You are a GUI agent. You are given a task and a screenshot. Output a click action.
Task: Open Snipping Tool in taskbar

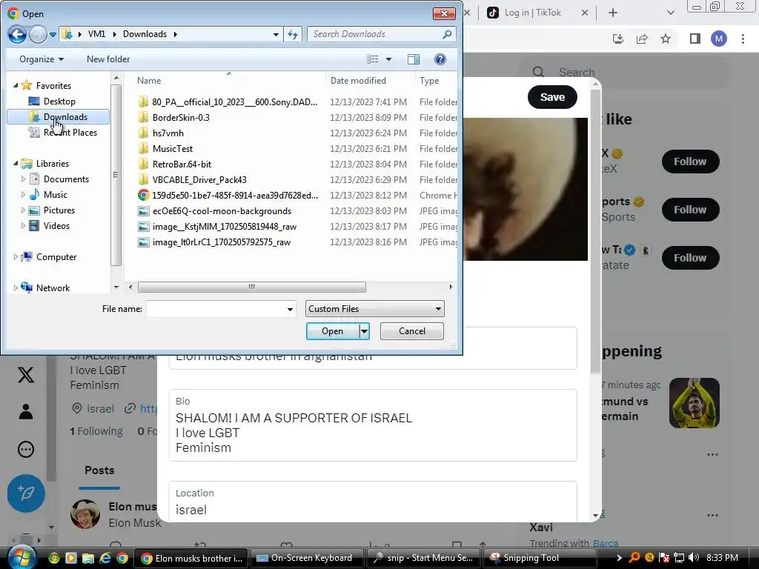click(539, 558)
